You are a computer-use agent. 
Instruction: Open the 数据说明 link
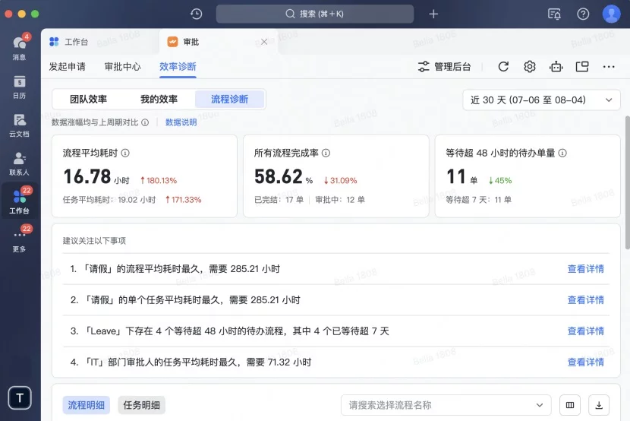181,122
